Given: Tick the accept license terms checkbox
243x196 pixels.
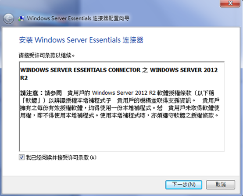Looking at the screenshot, I should [21, 157].
